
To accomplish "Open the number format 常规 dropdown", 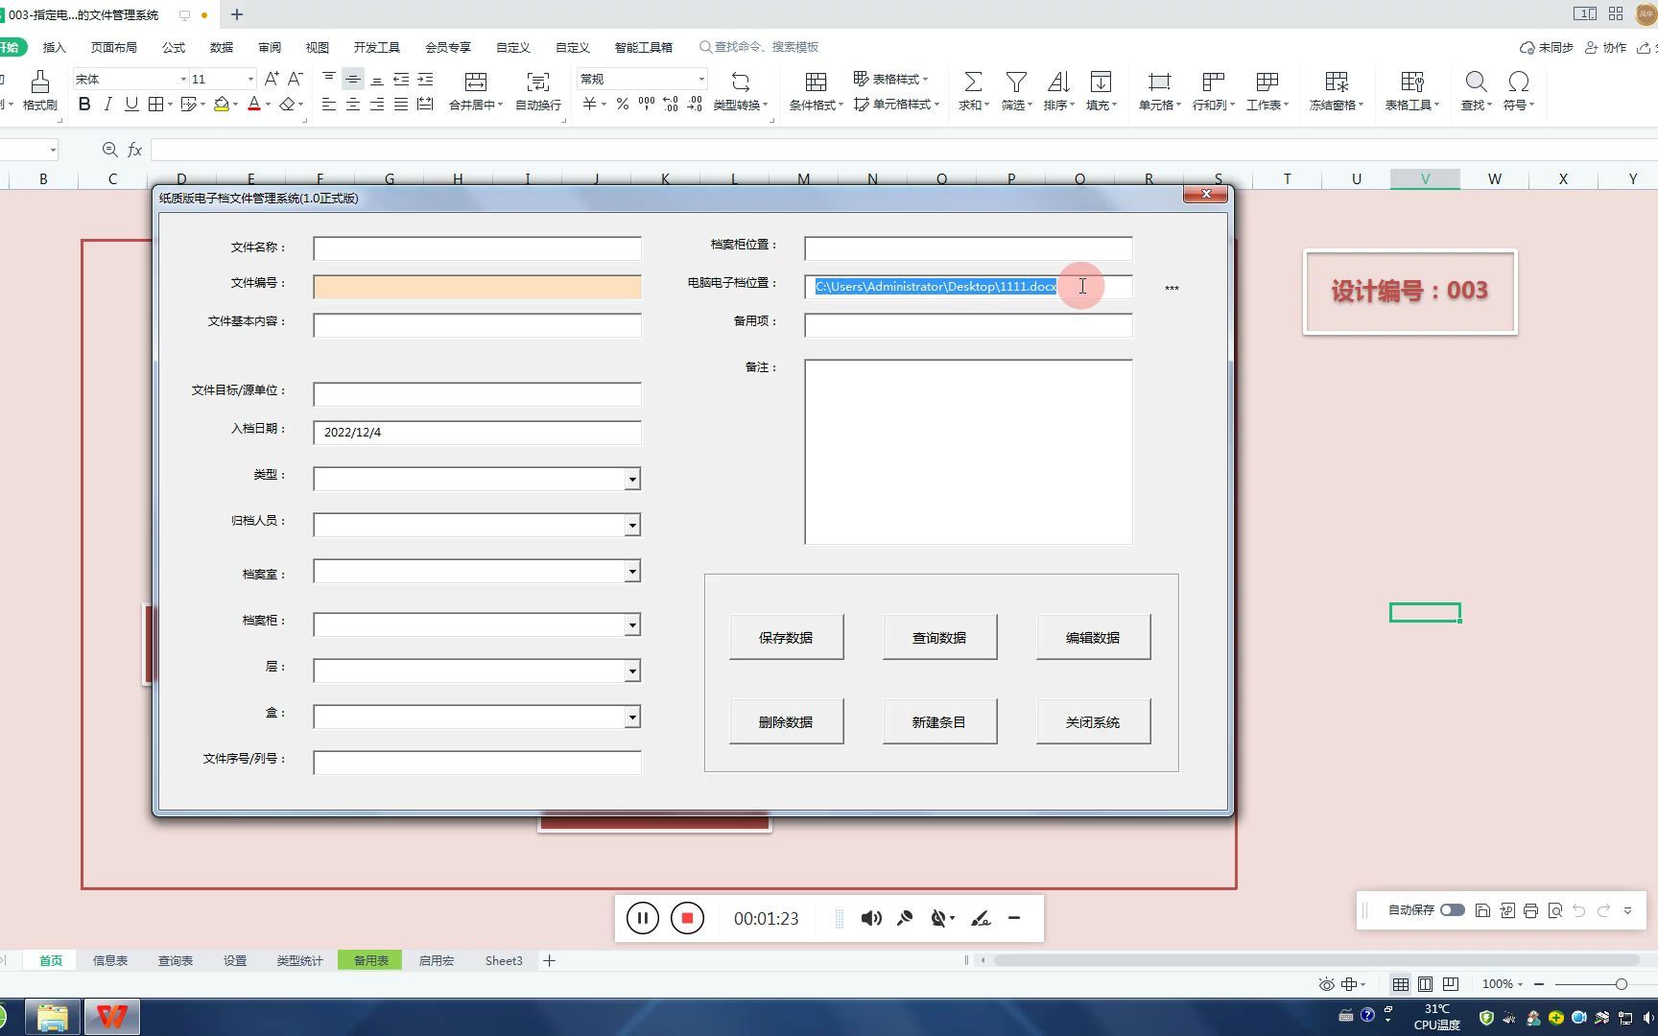I will tap(701, 79).
